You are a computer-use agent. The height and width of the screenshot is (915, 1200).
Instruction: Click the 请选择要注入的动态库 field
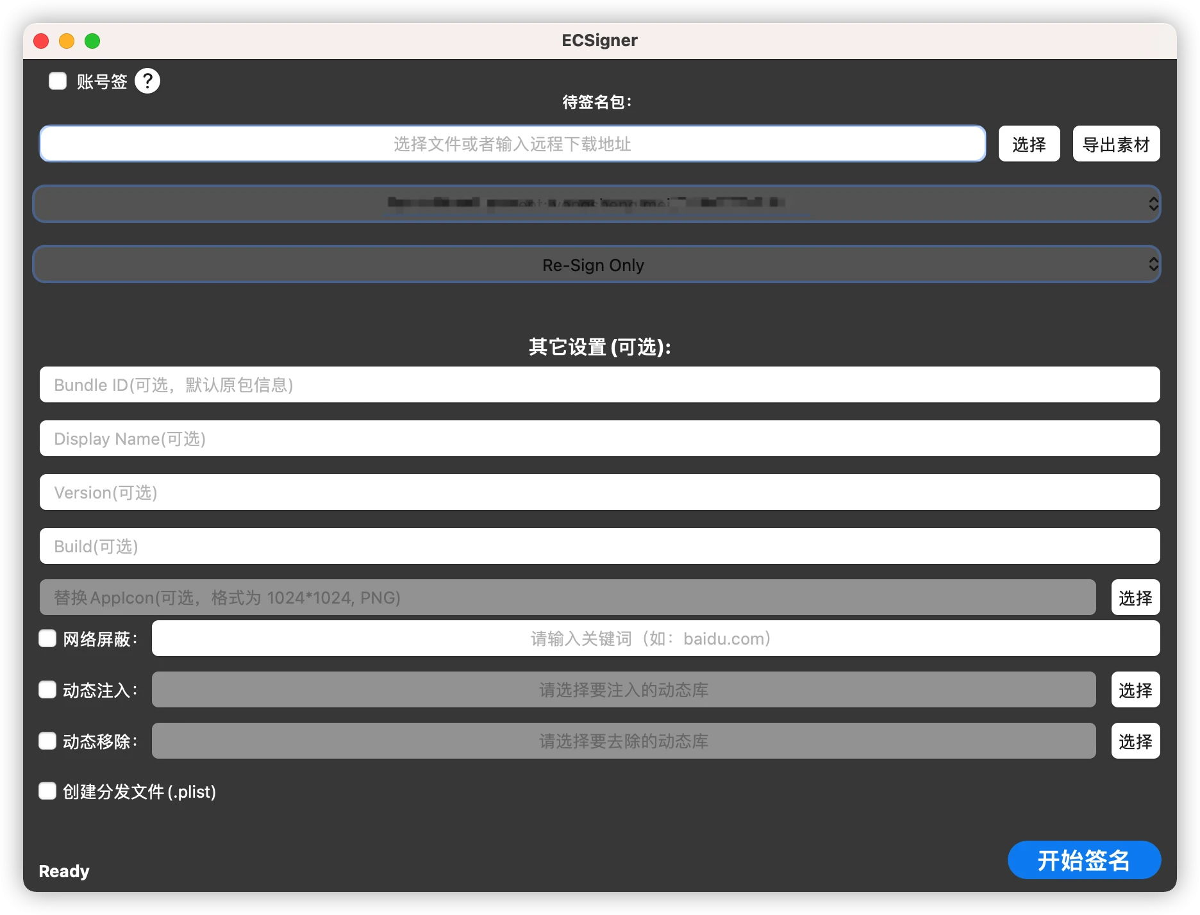click(624, 689)
